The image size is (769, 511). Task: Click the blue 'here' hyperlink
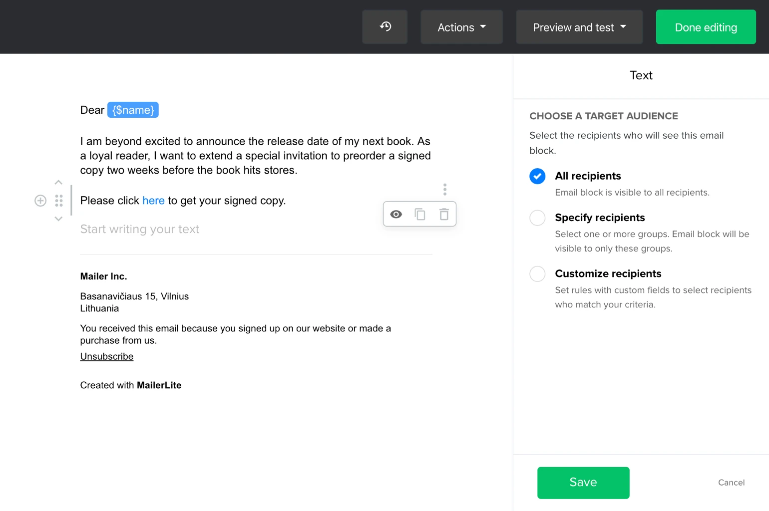(153, 201)
